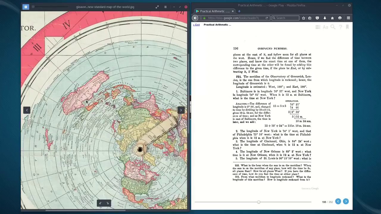The width and height of the screenshot is (381, 214).
Task: Bookmark this book page
Action: [x=347, y=27]
